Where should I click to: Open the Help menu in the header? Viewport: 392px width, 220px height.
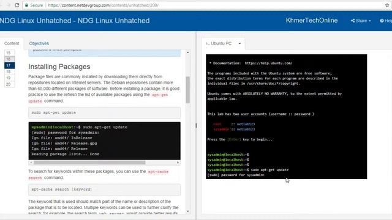[386, 21]
